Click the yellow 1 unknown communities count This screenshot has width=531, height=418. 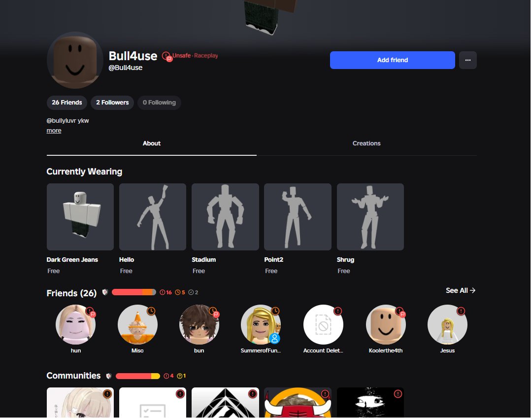tap(181, 376)
